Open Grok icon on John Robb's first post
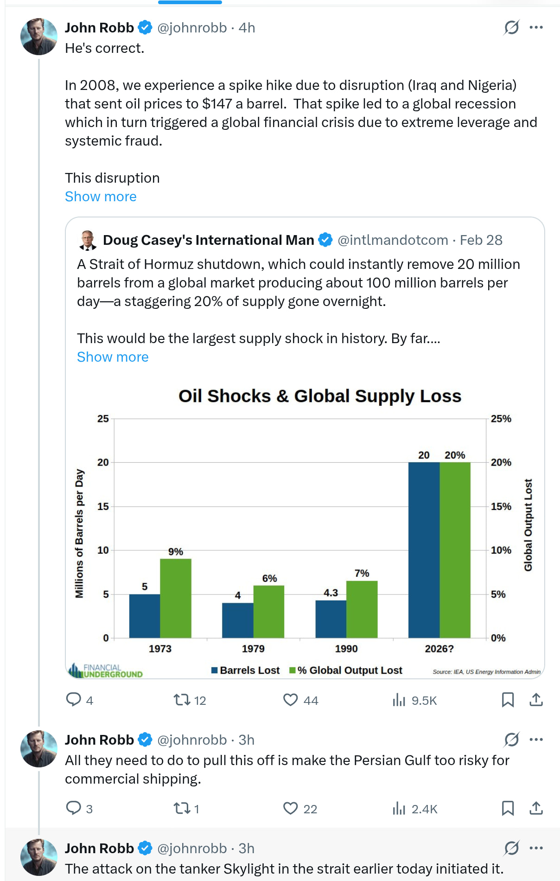 [x=511, y=28]
